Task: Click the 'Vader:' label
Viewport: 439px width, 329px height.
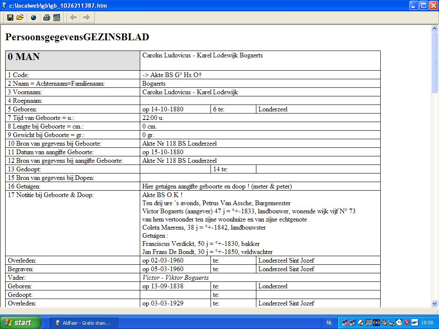Action: pos(17,278)
